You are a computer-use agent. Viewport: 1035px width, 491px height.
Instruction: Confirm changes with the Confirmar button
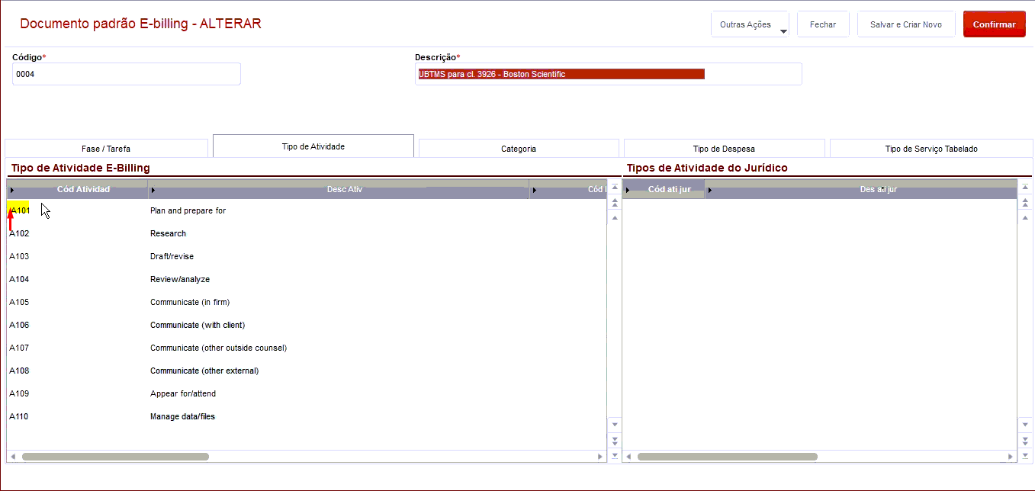[995, 24]
